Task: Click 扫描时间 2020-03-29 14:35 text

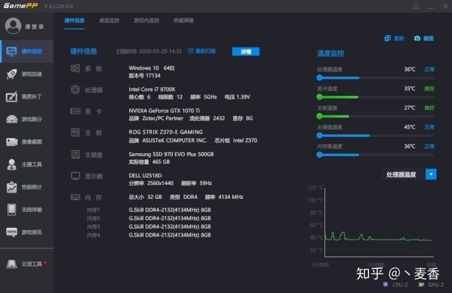Action: point(149,51)
